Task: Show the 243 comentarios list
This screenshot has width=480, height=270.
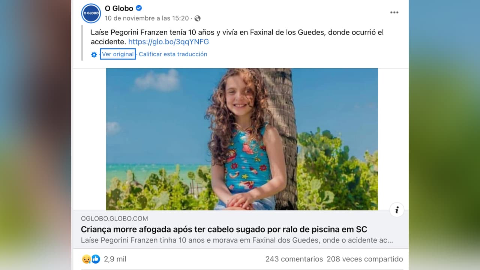Action: (294, 259)
